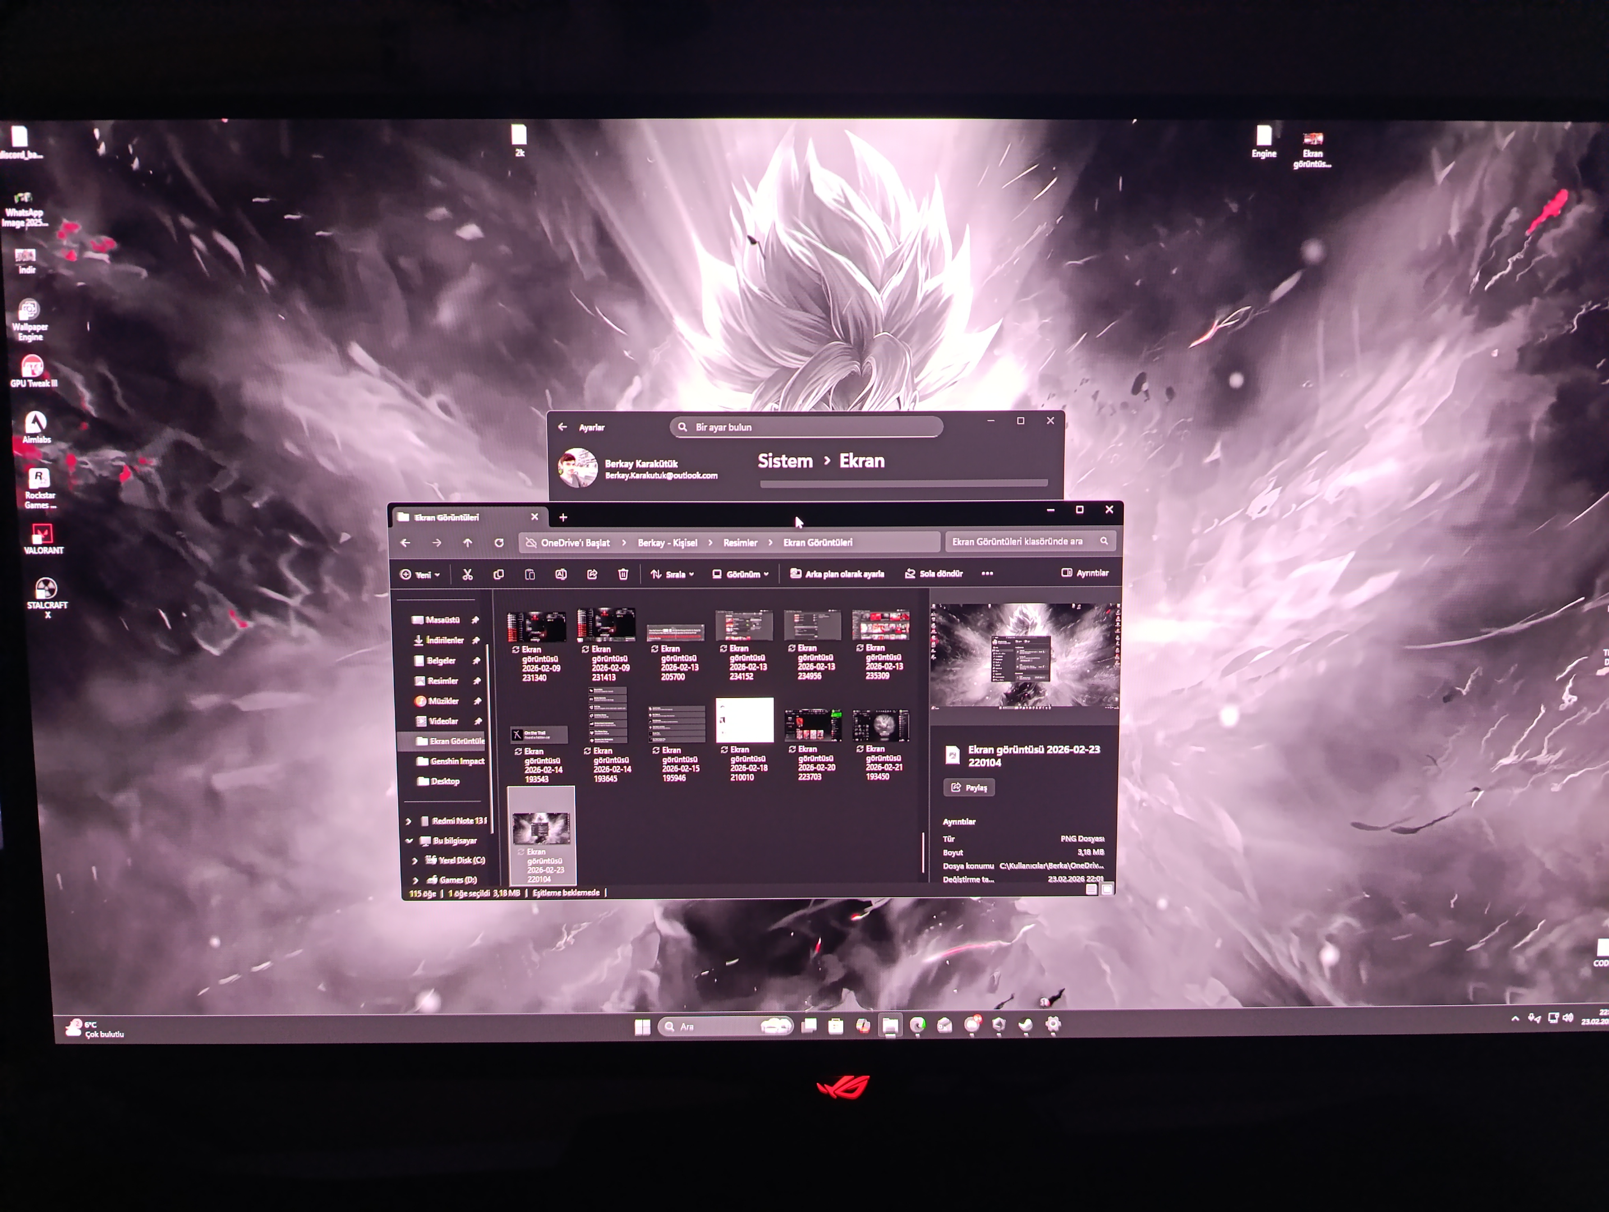Screen dimensions: 1609x1212
Task: Select the screenshot thumbnail 2026-02-18 210010
Action: pos(744,739)
